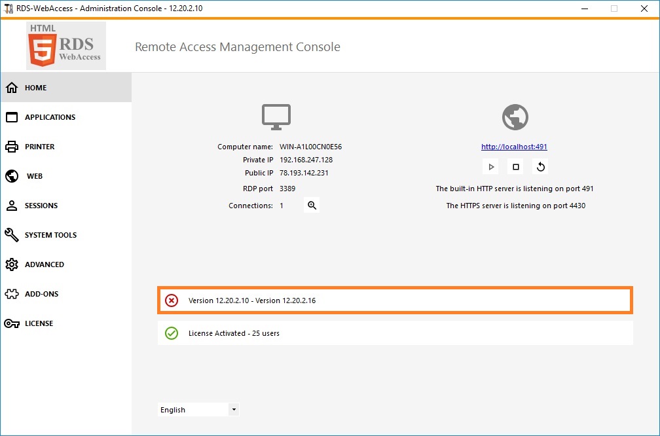This screenshot has height=436, width=660.
Task: Click the Connections count value 1
Action: pyautogui.click(x=282, y=206)
